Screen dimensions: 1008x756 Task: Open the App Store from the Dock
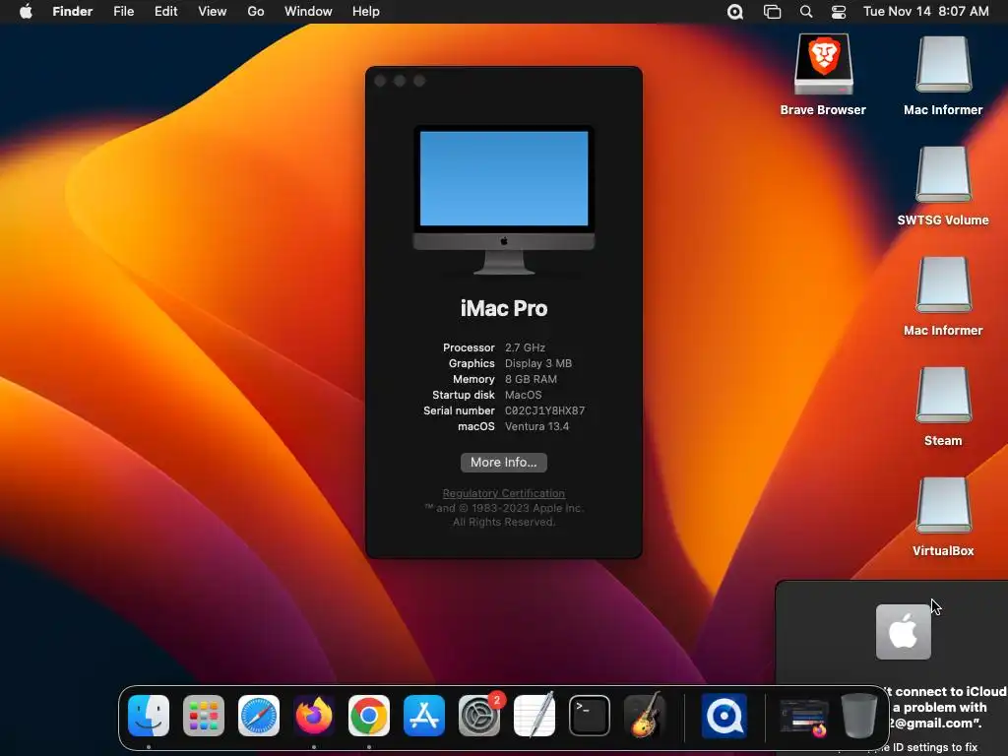click(x=424, y=716)
